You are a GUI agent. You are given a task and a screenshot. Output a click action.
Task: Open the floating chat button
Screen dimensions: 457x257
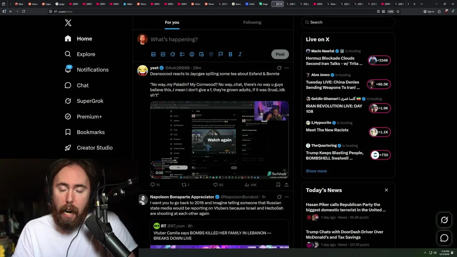(444, 238)
